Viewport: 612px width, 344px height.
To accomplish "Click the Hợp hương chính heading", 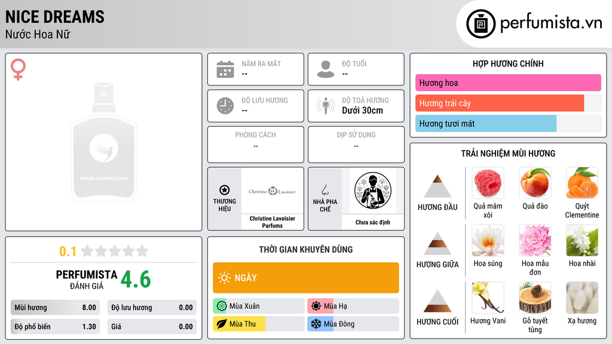I will [x=508, y=63].
